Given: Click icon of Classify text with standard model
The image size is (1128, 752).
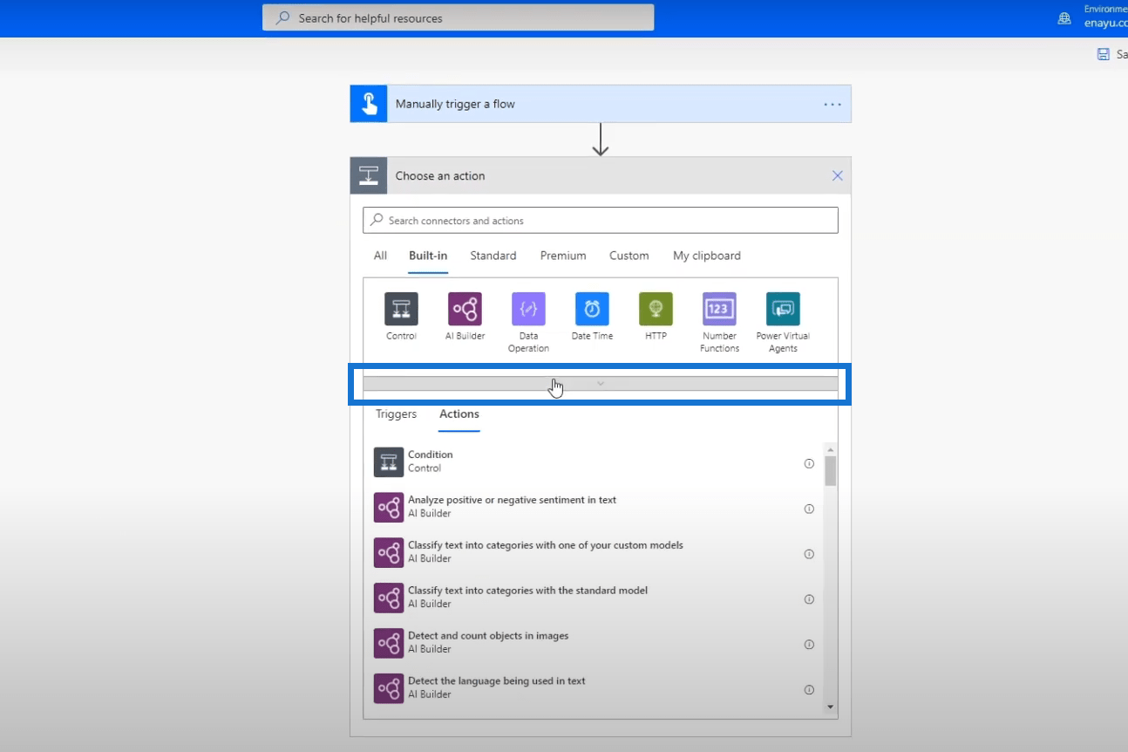Looking at the screenshot, I should (x=389, y=598).
